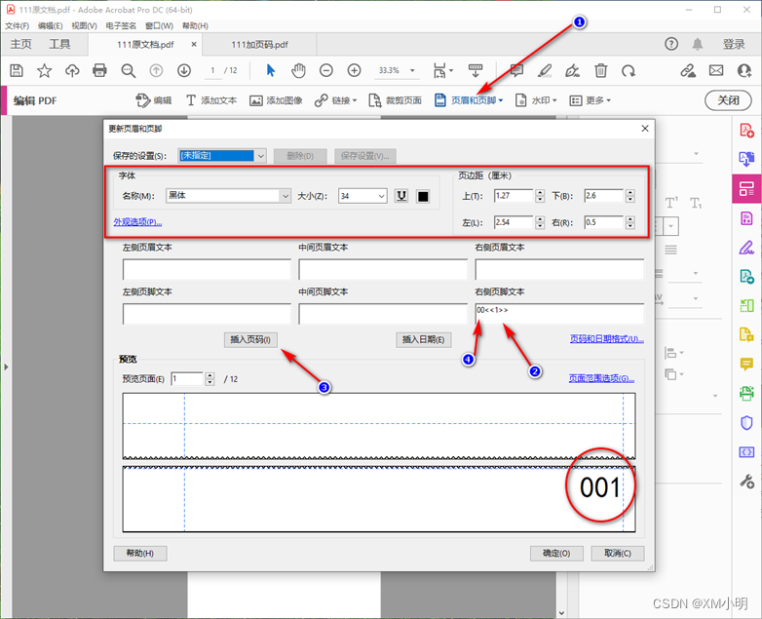Click the rotate page icon
The height and width of the screenshot is (619, 762).
[629, 71]
